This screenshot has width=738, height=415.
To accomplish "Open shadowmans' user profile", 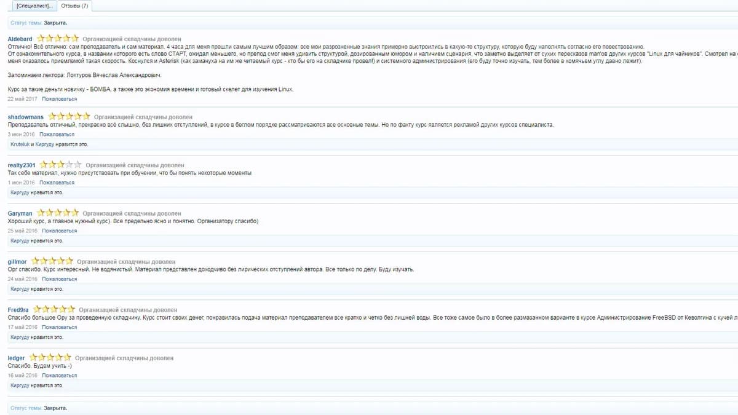I will 26,117.
